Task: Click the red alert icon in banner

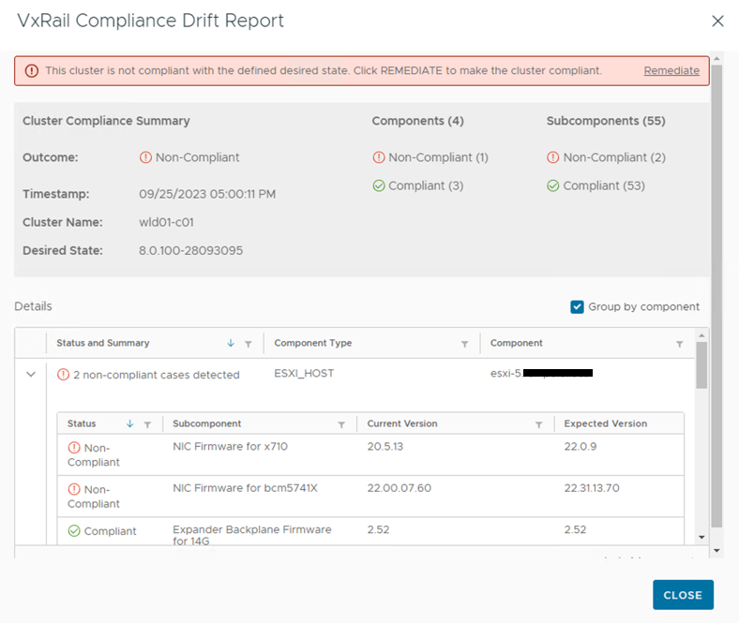Action: point(32,71)
